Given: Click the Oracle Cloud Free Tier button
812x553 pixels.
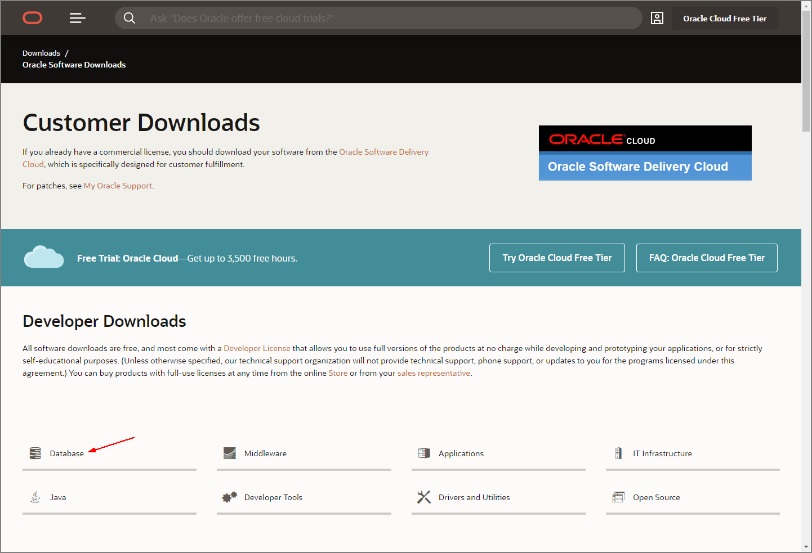Looking at the screenshot, I should pos(725,19).
